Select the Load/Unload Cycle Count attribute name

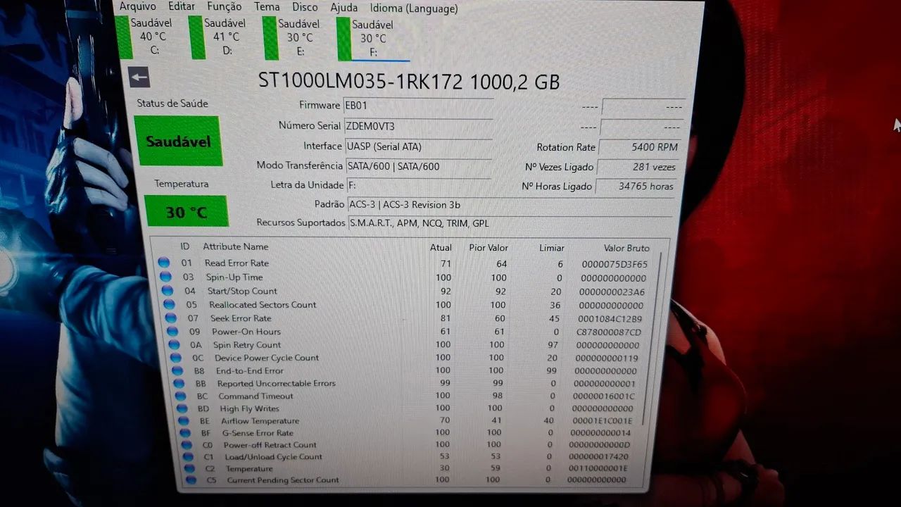click(273, 456)
